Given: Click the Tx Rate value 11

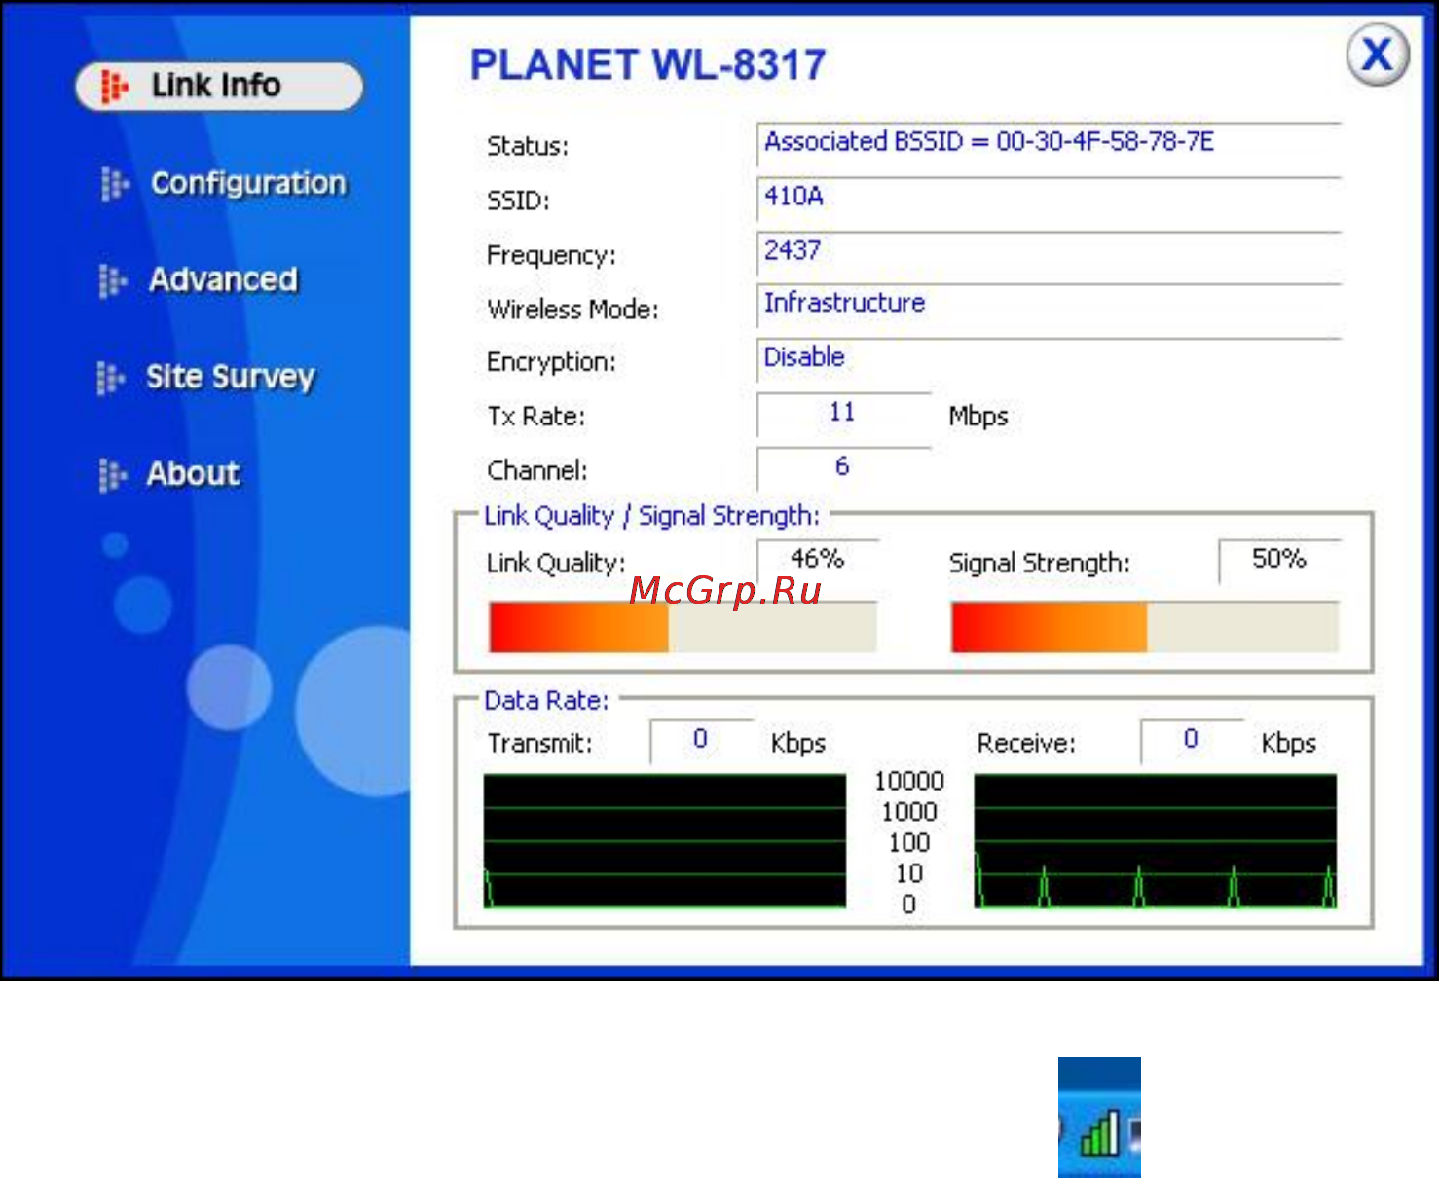Looking at the screenshot, I should click(x=843, y=415).
